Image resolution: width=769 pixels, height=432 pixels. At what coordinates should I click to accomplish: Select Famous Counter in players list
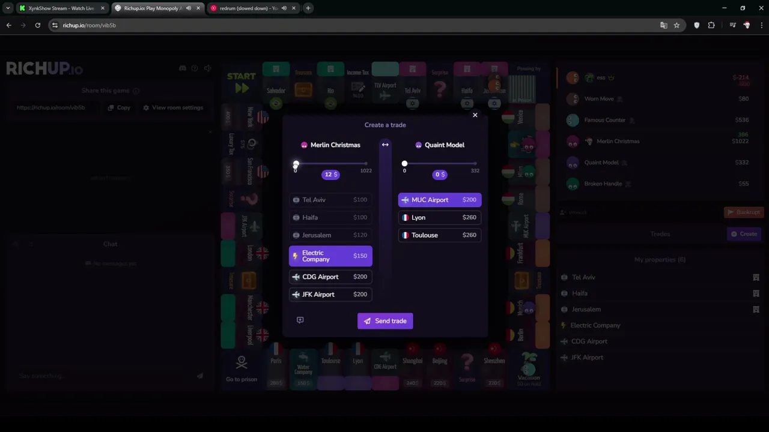tap(658, 120)
